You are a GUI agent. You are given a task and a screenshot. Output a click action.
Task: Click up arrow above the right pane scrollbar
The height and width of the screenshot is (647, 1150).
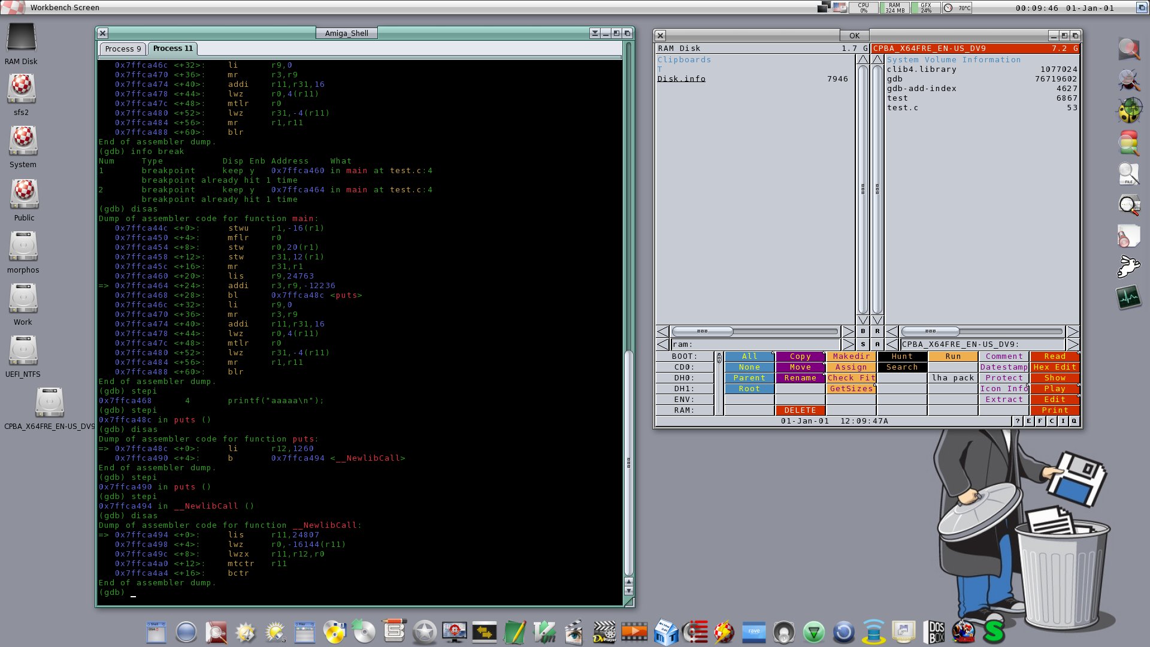[877, 59]
